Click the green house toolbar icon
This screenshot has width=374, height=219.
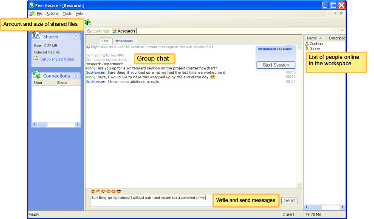click(x=88, y=22)
